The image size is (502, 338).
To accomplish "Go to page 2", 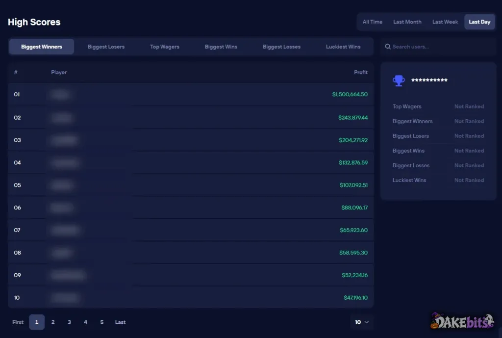I will pos(53,322).
